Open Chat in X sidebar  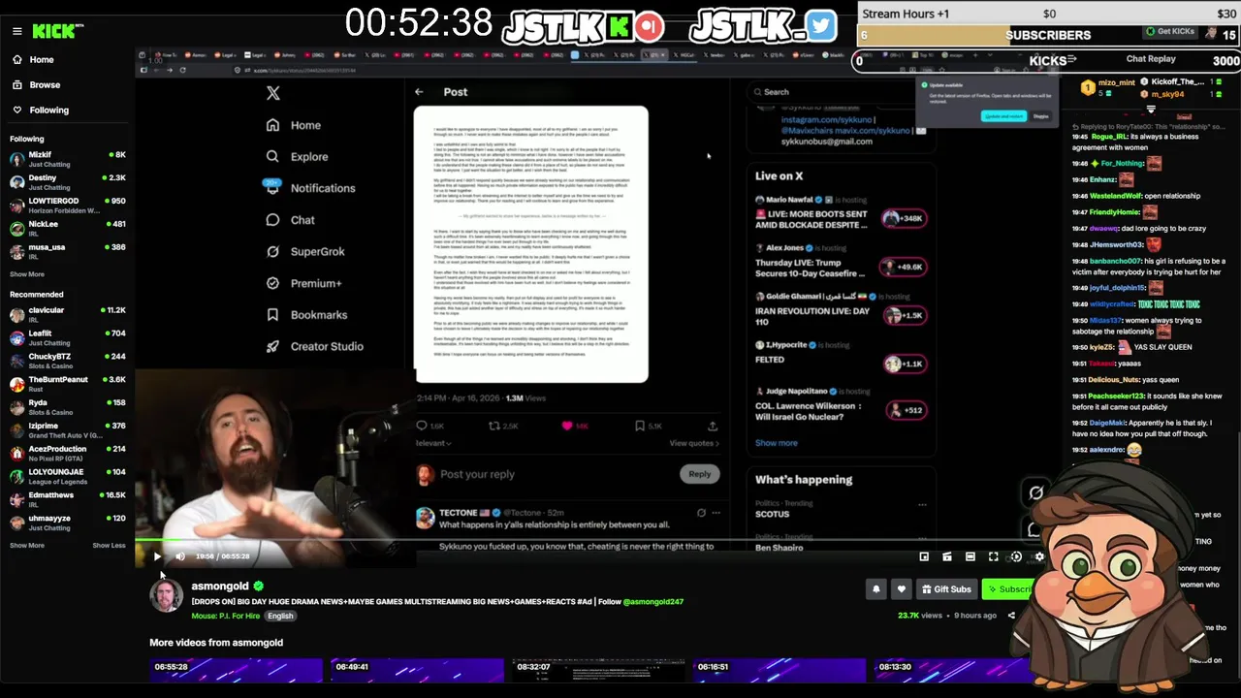(x=291, y=220)
